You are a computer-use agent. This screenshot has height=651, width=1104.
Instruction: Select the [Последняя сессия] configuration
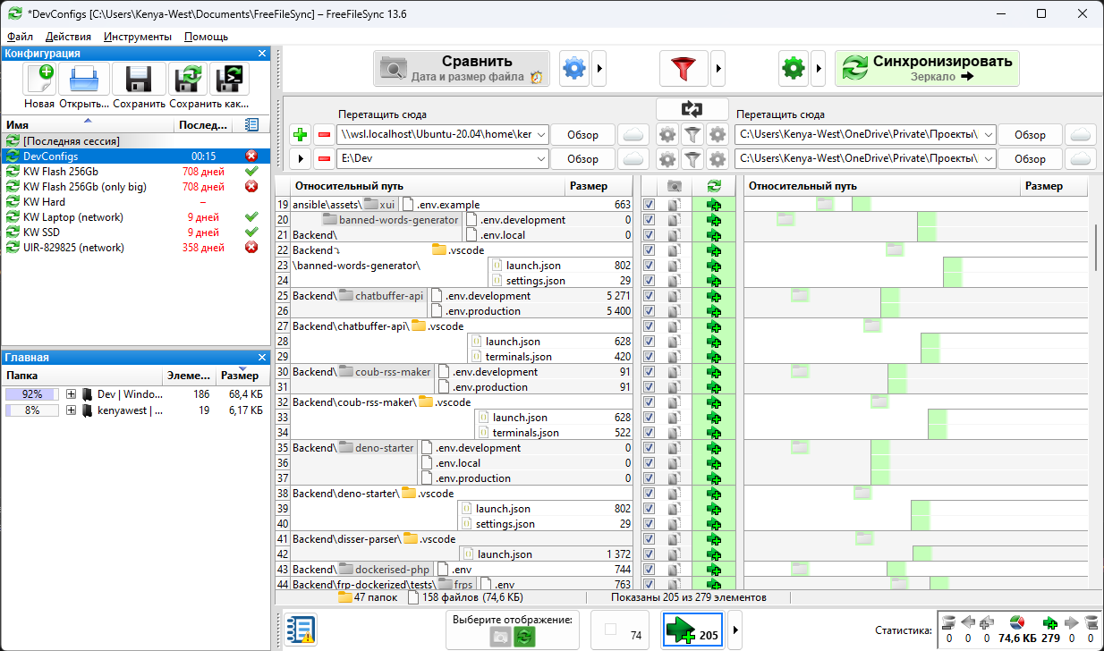pos(134,141)
